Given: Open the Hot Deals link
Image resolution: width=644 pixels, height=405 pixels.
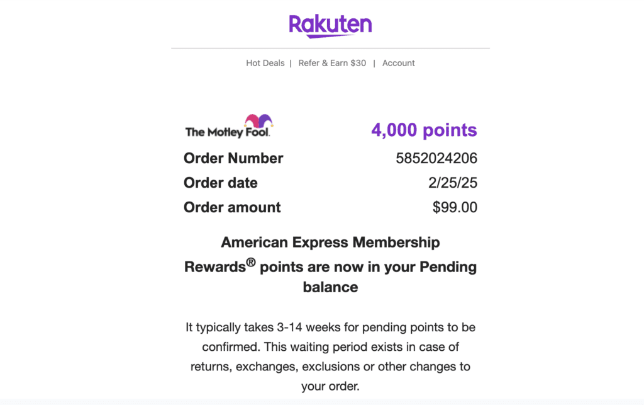Looking at the screenshot, I should click(x=265, y=63).
